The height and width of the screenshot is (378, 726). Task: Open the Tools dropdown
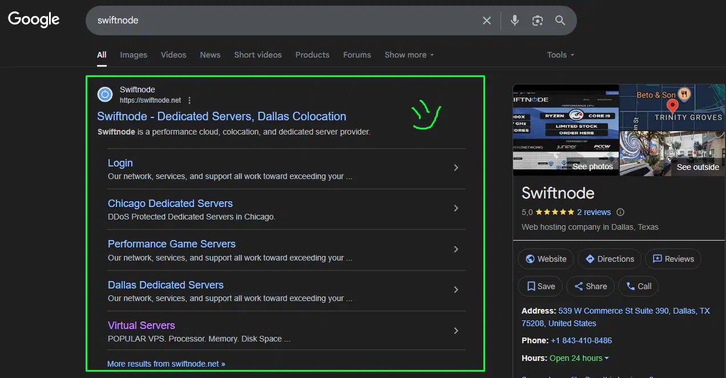click(560, 55)
